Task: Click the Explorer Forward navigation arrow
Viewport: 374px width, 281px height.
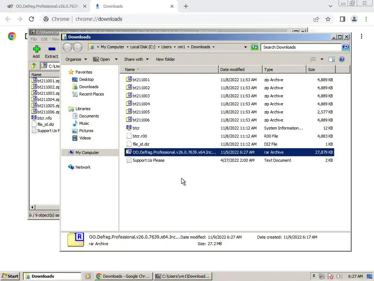Action: coord(77,47)
